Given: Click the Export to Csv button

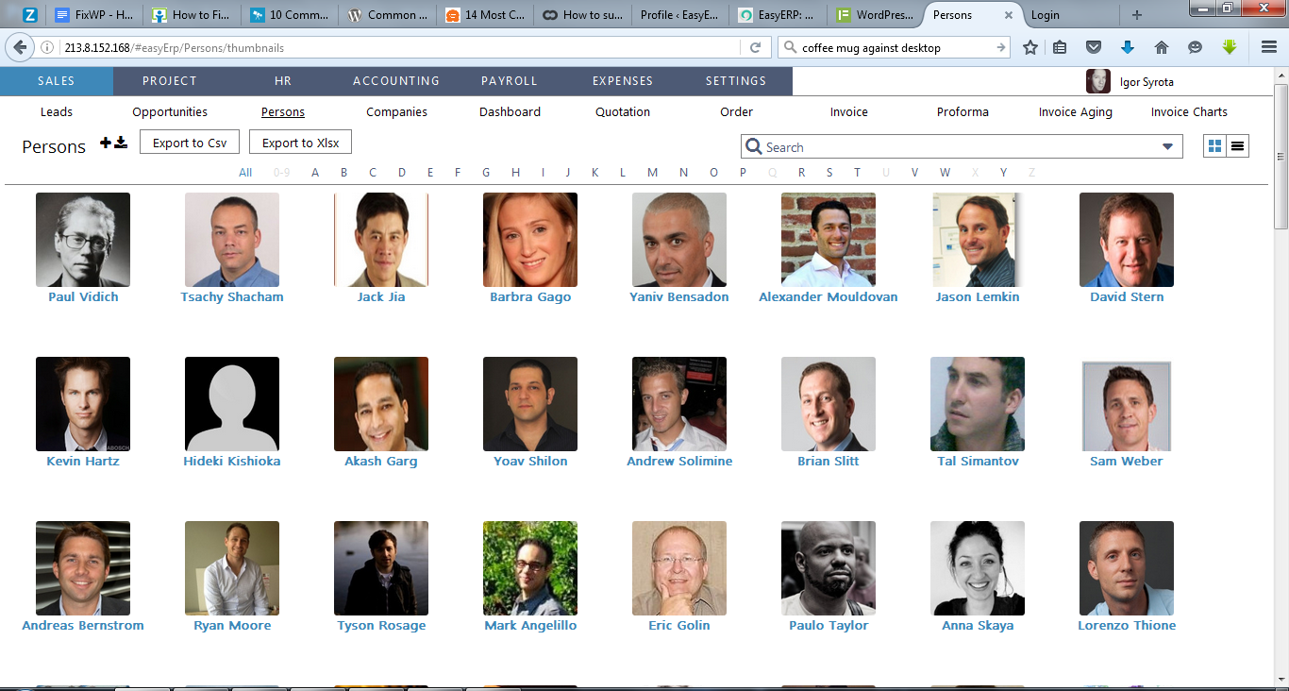Looking at the screenshot, I should [x=190, y=143].
